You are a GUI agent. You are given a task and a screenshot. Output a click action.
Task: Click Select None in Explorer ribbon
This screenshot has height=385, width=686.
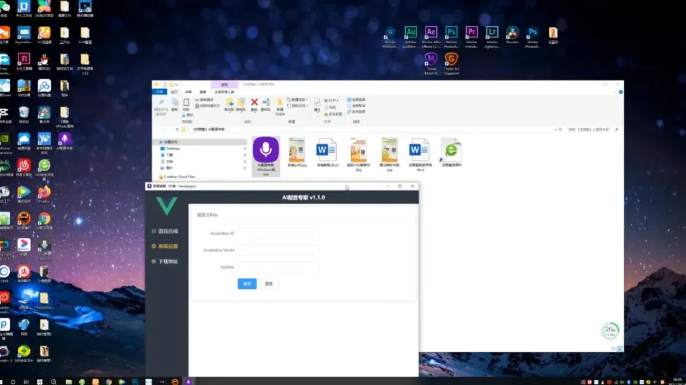click(356, 106)
